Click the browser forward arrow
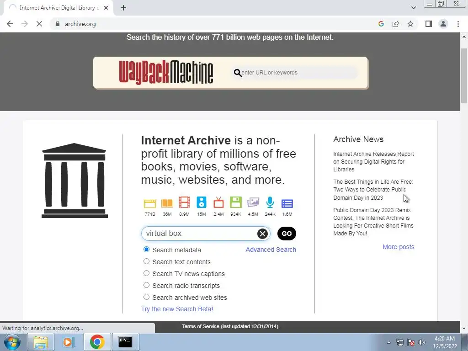This screenshot has height=351, width=468. coord(25,24)
